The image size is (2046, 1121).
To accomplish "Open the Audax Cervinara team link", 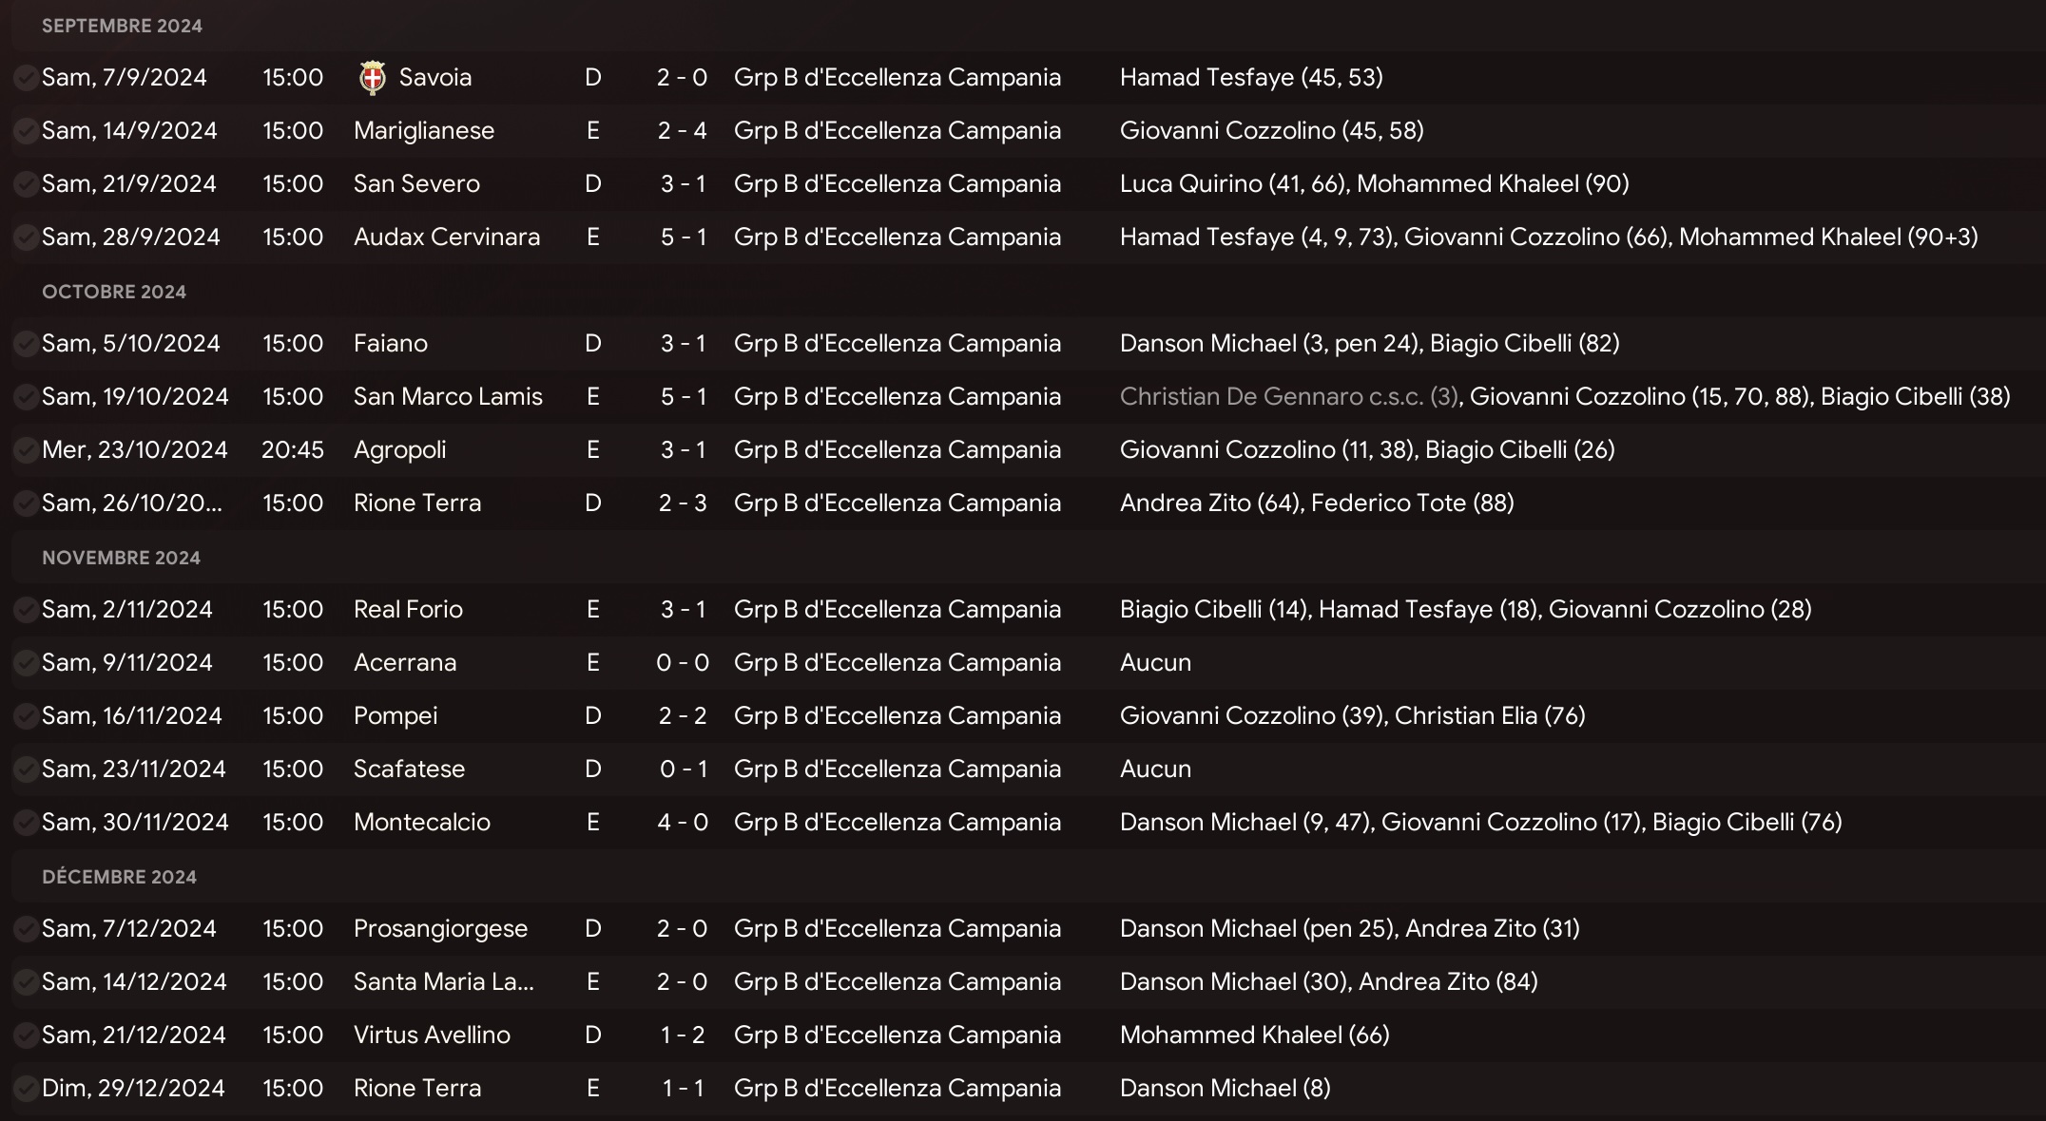I will (x=447, y=237).
